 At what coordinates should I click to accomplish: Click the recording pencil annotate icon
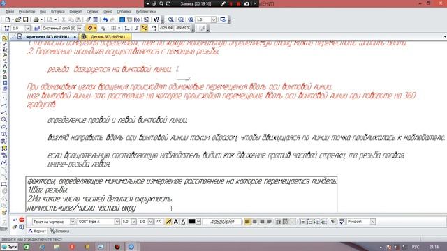[x=223, y=3]
